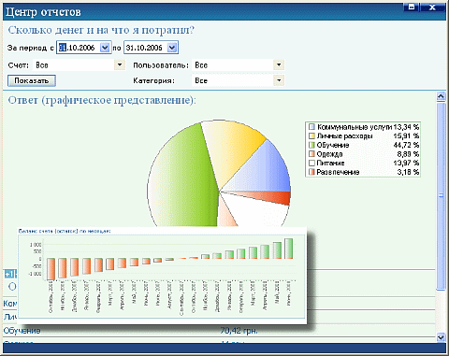Click the Одежда legend color box
This screenshot has width=449, height=356.
pos(311,154)
